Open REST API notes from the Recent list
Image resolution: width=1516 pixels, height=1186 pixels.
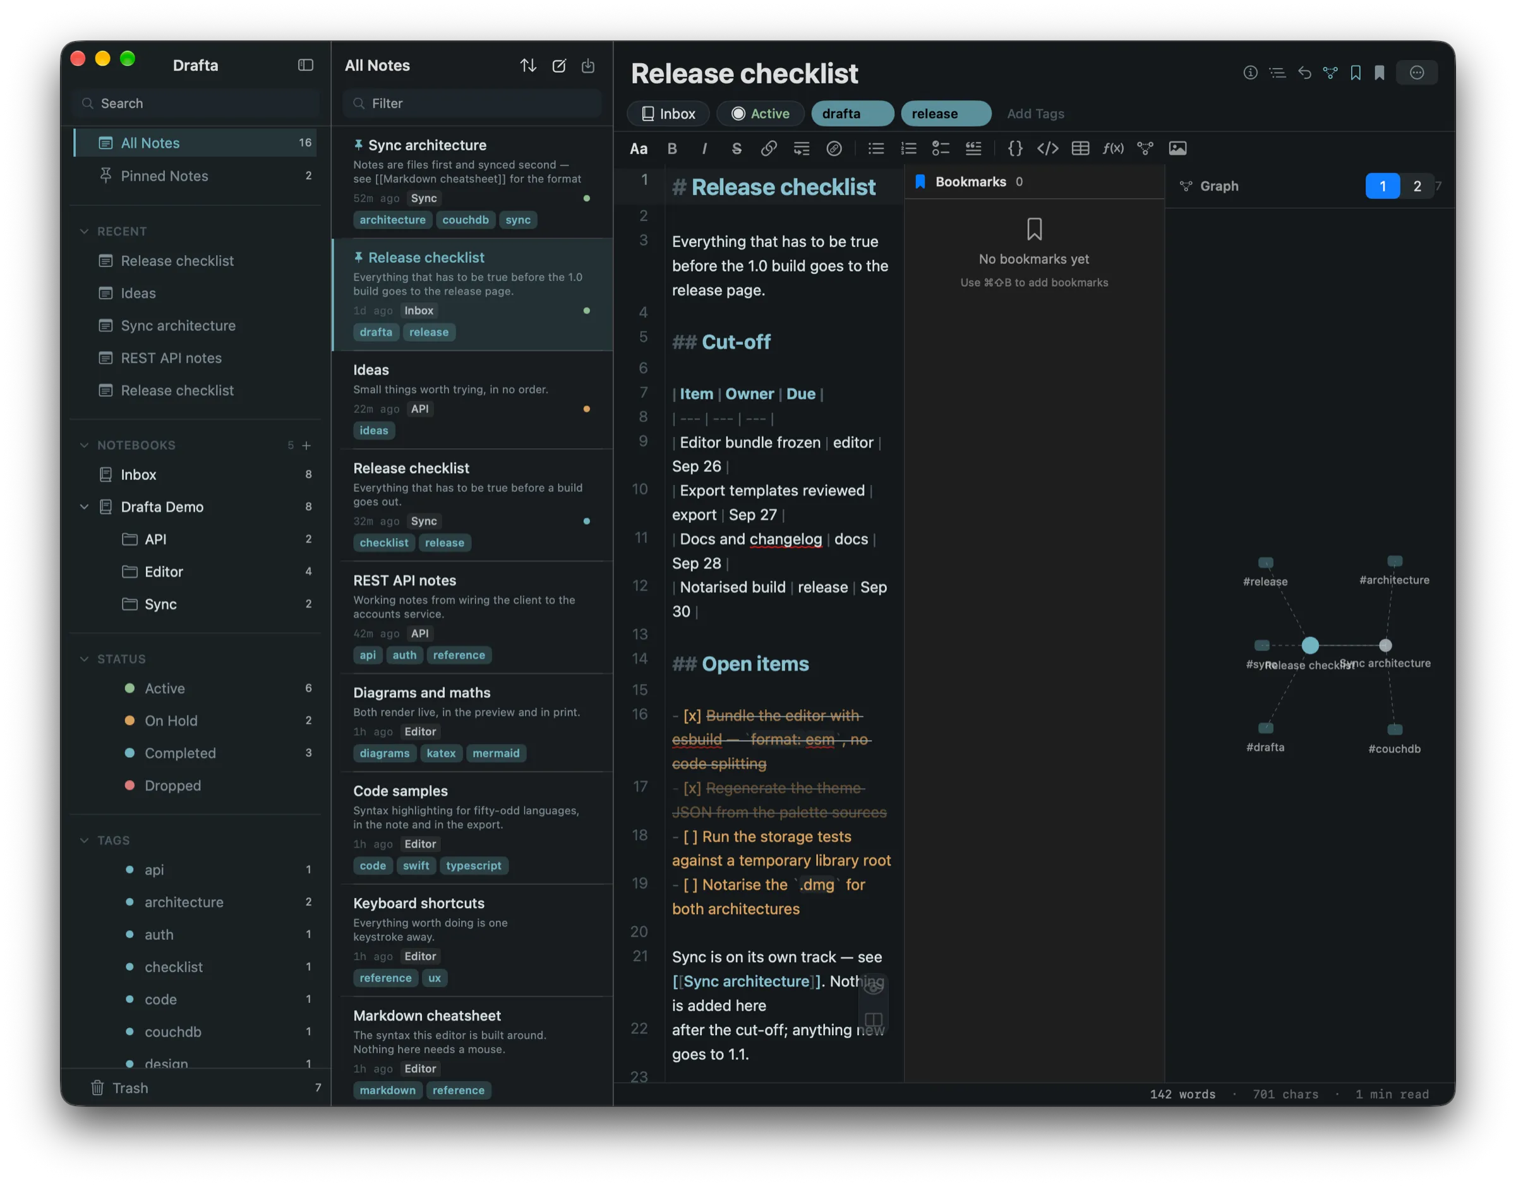pos(196,358)
